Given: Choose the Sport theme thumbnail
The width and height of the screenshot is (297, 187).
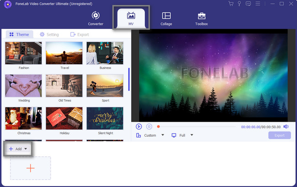Looking at the screenshot, I should pos(105,85).
